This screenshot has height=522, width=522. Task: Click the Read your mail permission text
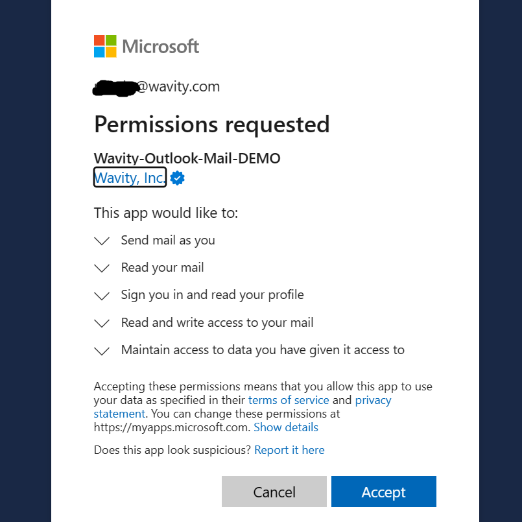(162, 268)
